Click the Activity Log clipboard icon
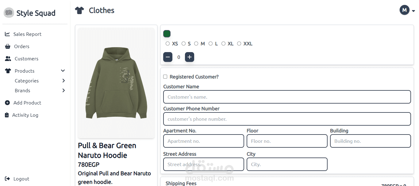Screen dimensions: 419x186 pyautogui.click(x=7, y=115)
